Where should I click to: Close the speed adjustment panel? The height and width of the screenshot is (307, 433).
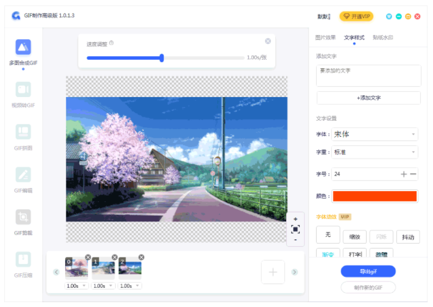pos(268,41)
